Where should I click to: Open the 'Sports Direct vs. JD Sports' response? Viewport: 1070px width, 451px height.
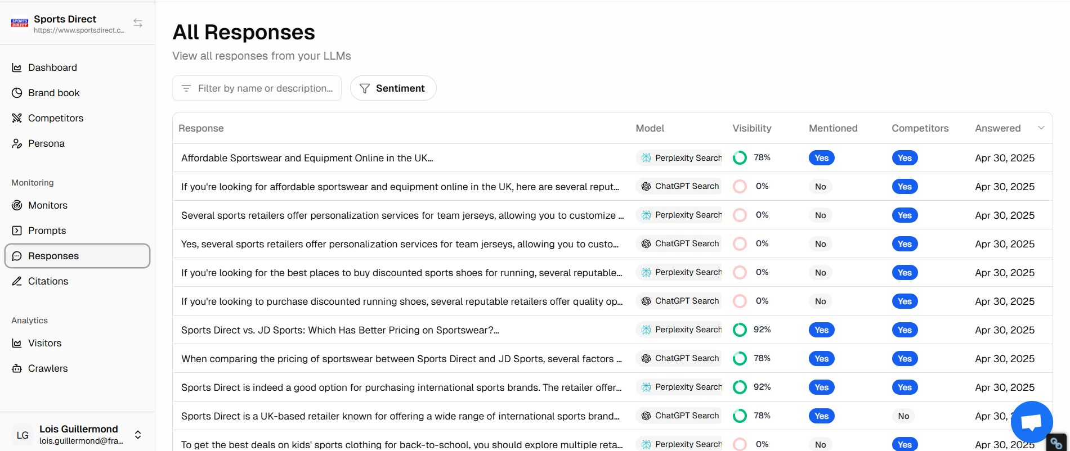(x=340, y=330)
